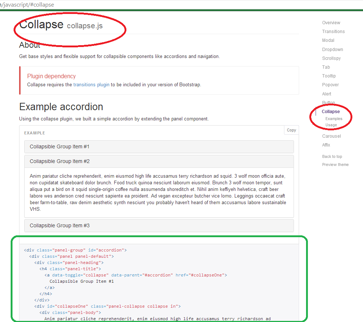This screenshot has height=322, width=363.
Task: Go to Affix section in sidebar
Action: pos(326,145)
